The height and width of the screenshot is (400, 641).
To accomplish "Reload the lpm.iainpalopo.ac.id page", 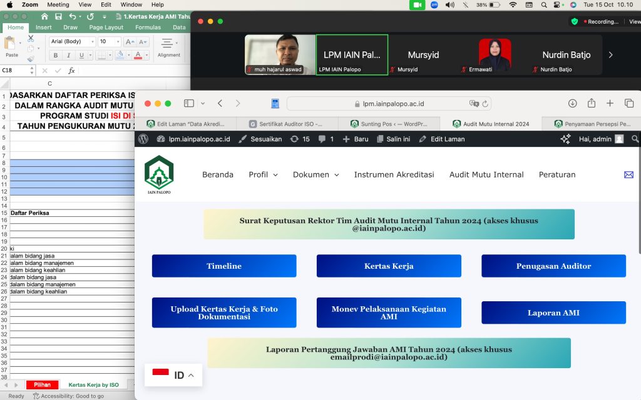I will (485, 104).
